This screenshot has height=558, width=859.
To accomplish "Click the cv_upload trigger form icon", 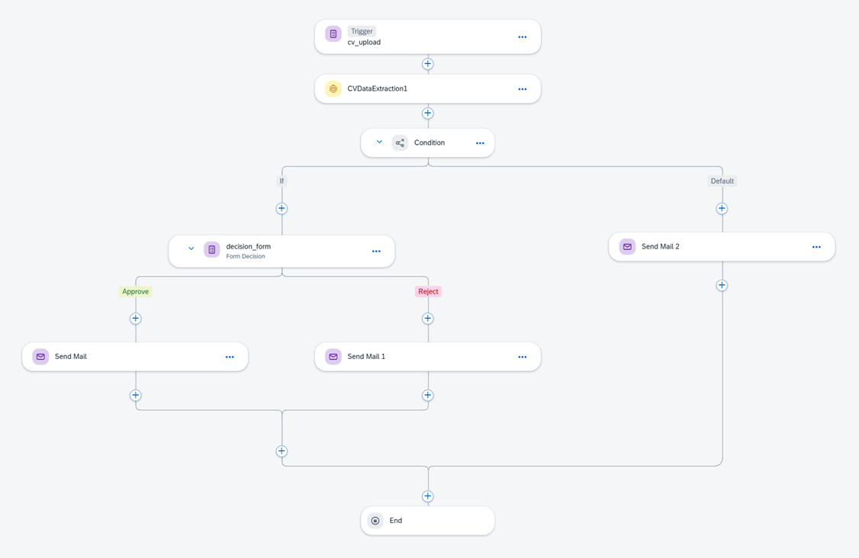I will tap(333, 34).
